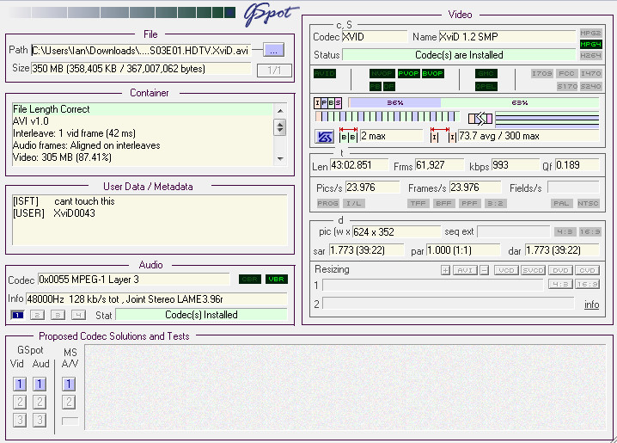
Task: Click the audio CBR indicator
Action: coord(250,280)
